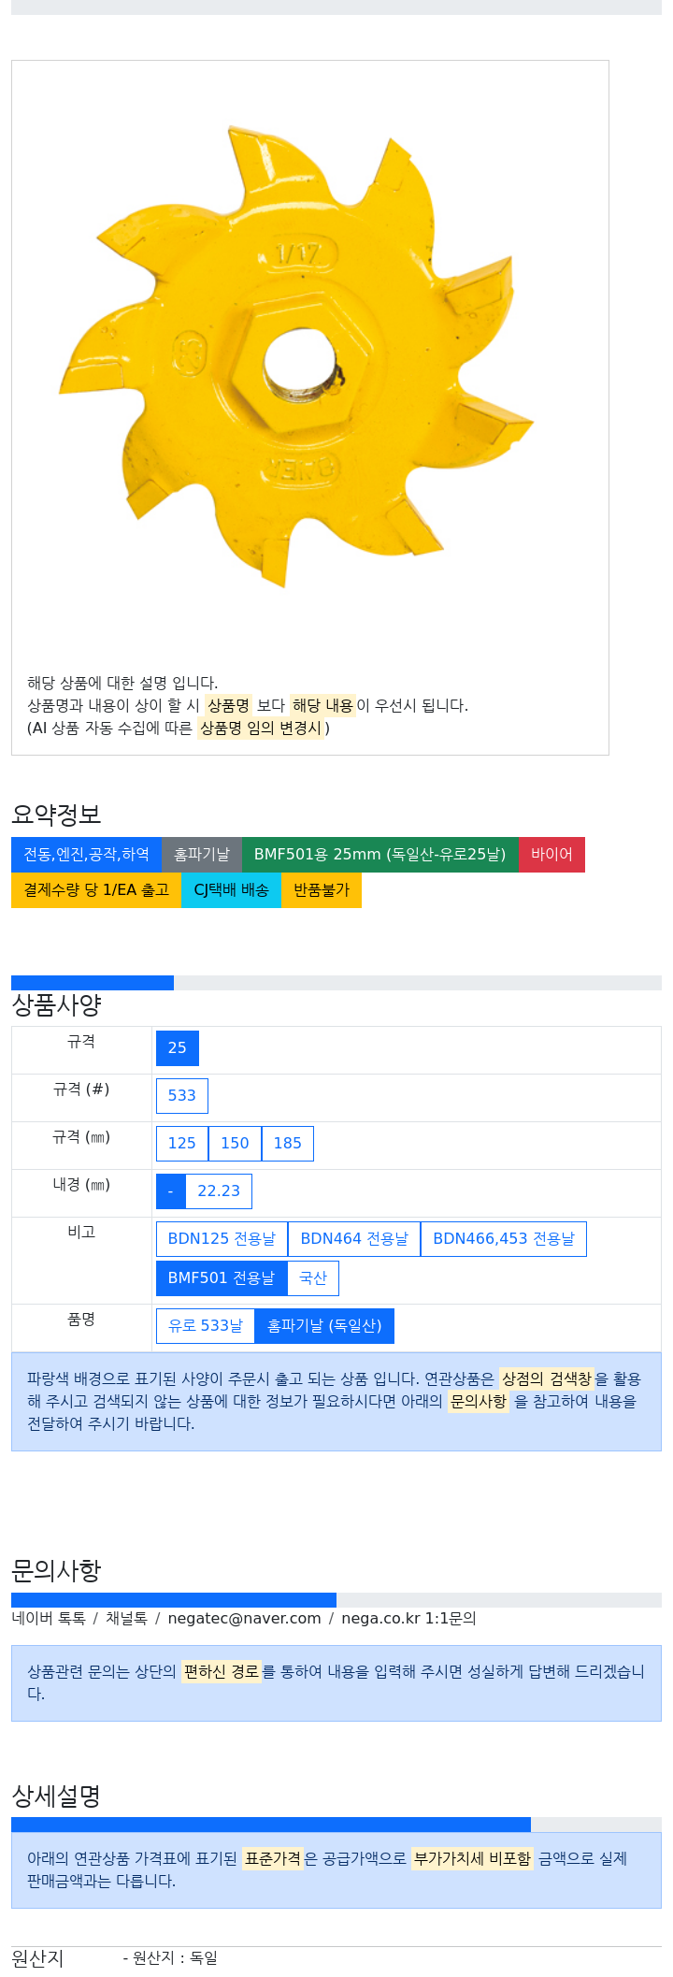
Task: Select the 25 size option
Action: click(178, 1048)
